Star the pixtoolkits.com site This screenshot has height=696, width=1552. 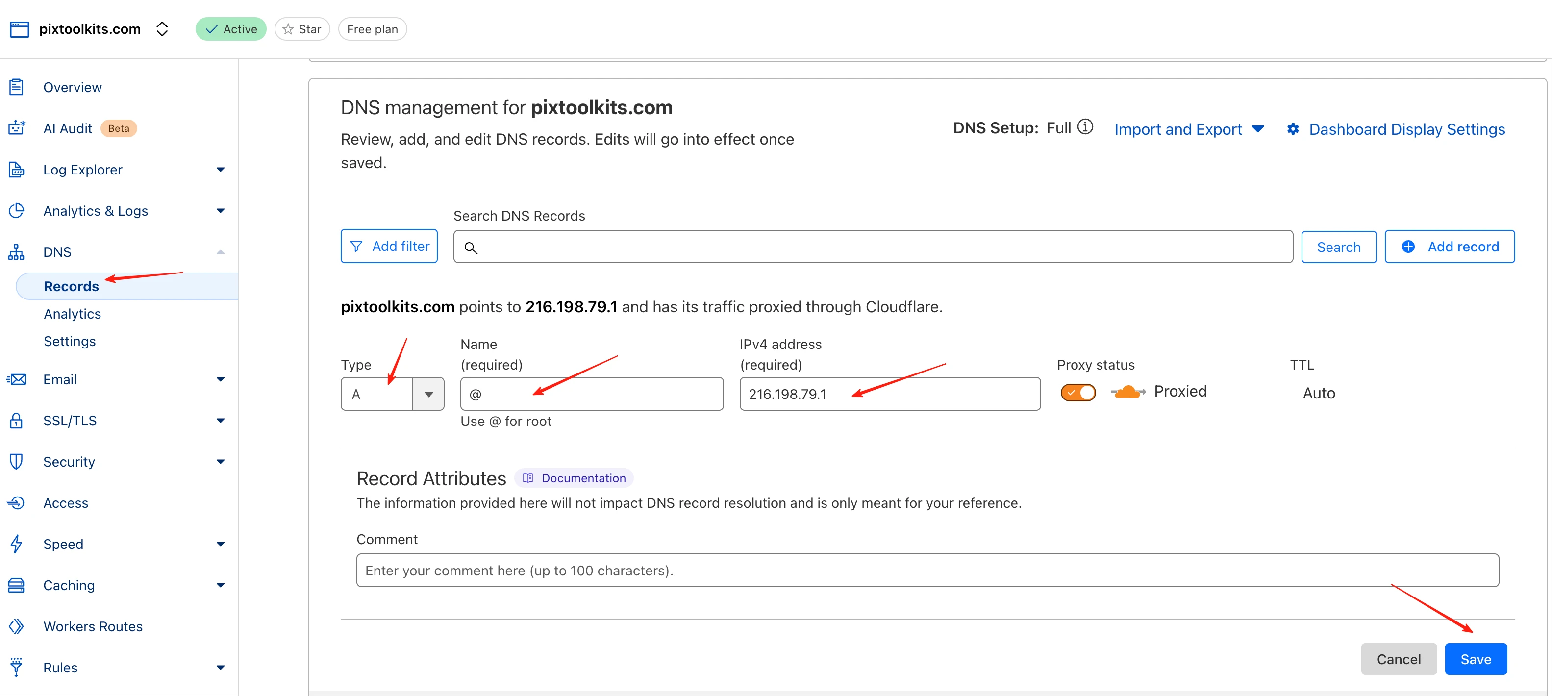point(302,29)
